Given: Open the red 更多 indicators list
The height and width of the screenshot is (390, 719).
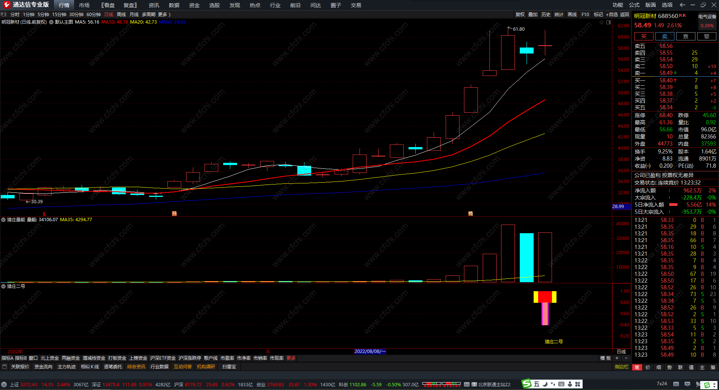Looking at the screenshot, I should (x=291, y=358).
